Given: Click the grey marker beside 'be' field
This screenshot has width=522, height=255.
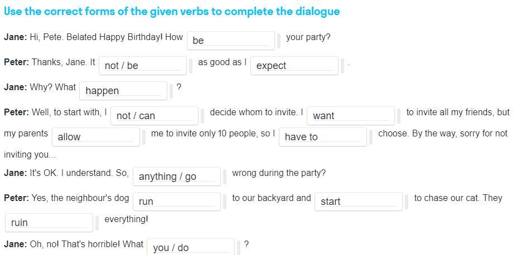Looking at the screenshot, I should tap(279, 41).
